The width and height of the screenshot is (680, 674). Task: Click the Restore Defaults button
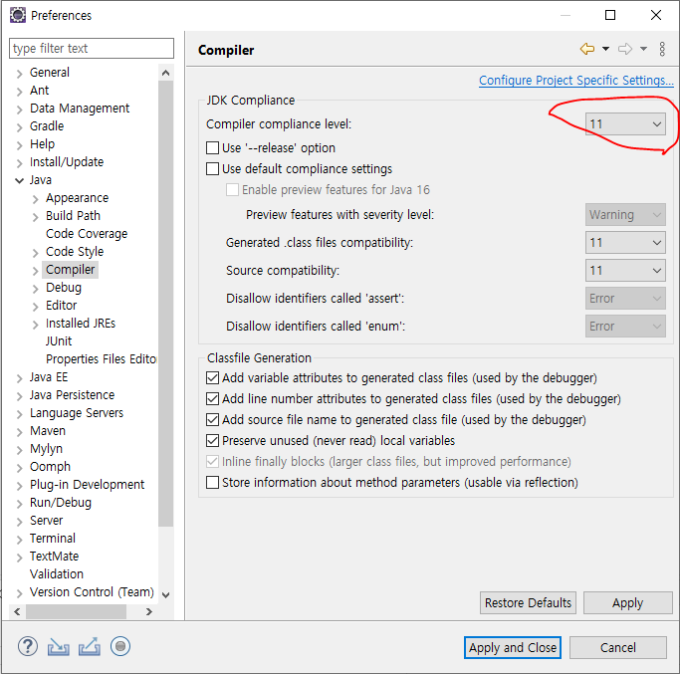pos(529,603)
